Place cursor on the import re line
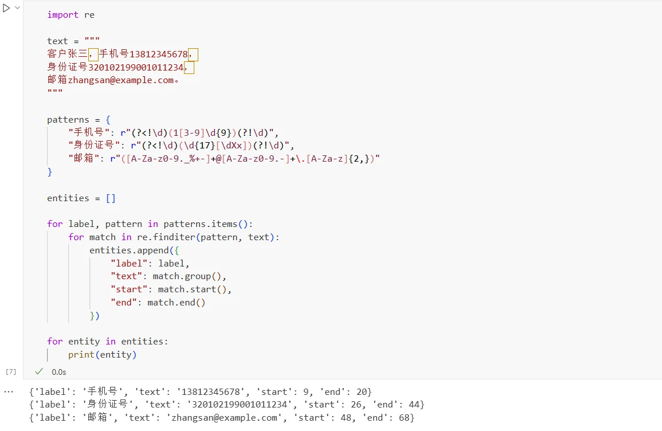Screen dimensions: 662x431 point(71,15)
